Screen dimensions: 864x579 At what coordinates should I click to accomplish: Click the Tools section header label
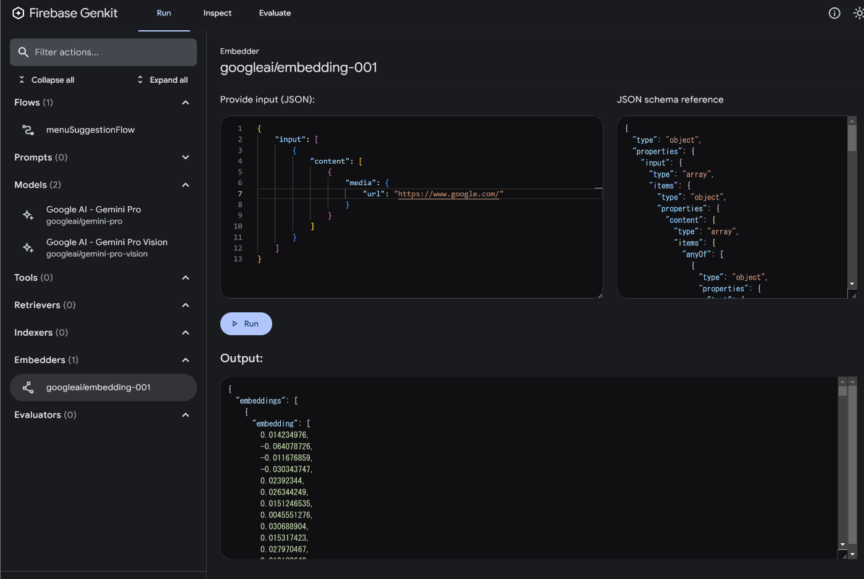(x=33, y=278)
